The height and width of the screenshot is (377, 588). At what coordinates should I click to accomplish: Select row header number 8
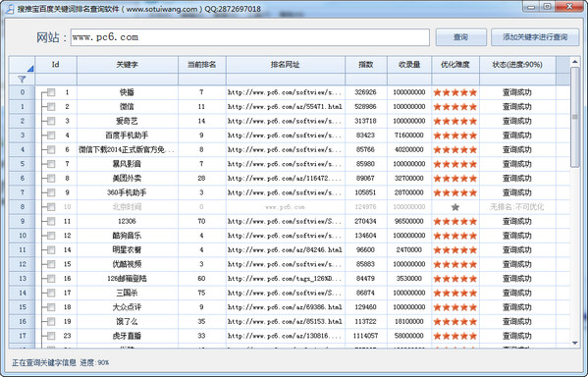[x=23, y=207]
